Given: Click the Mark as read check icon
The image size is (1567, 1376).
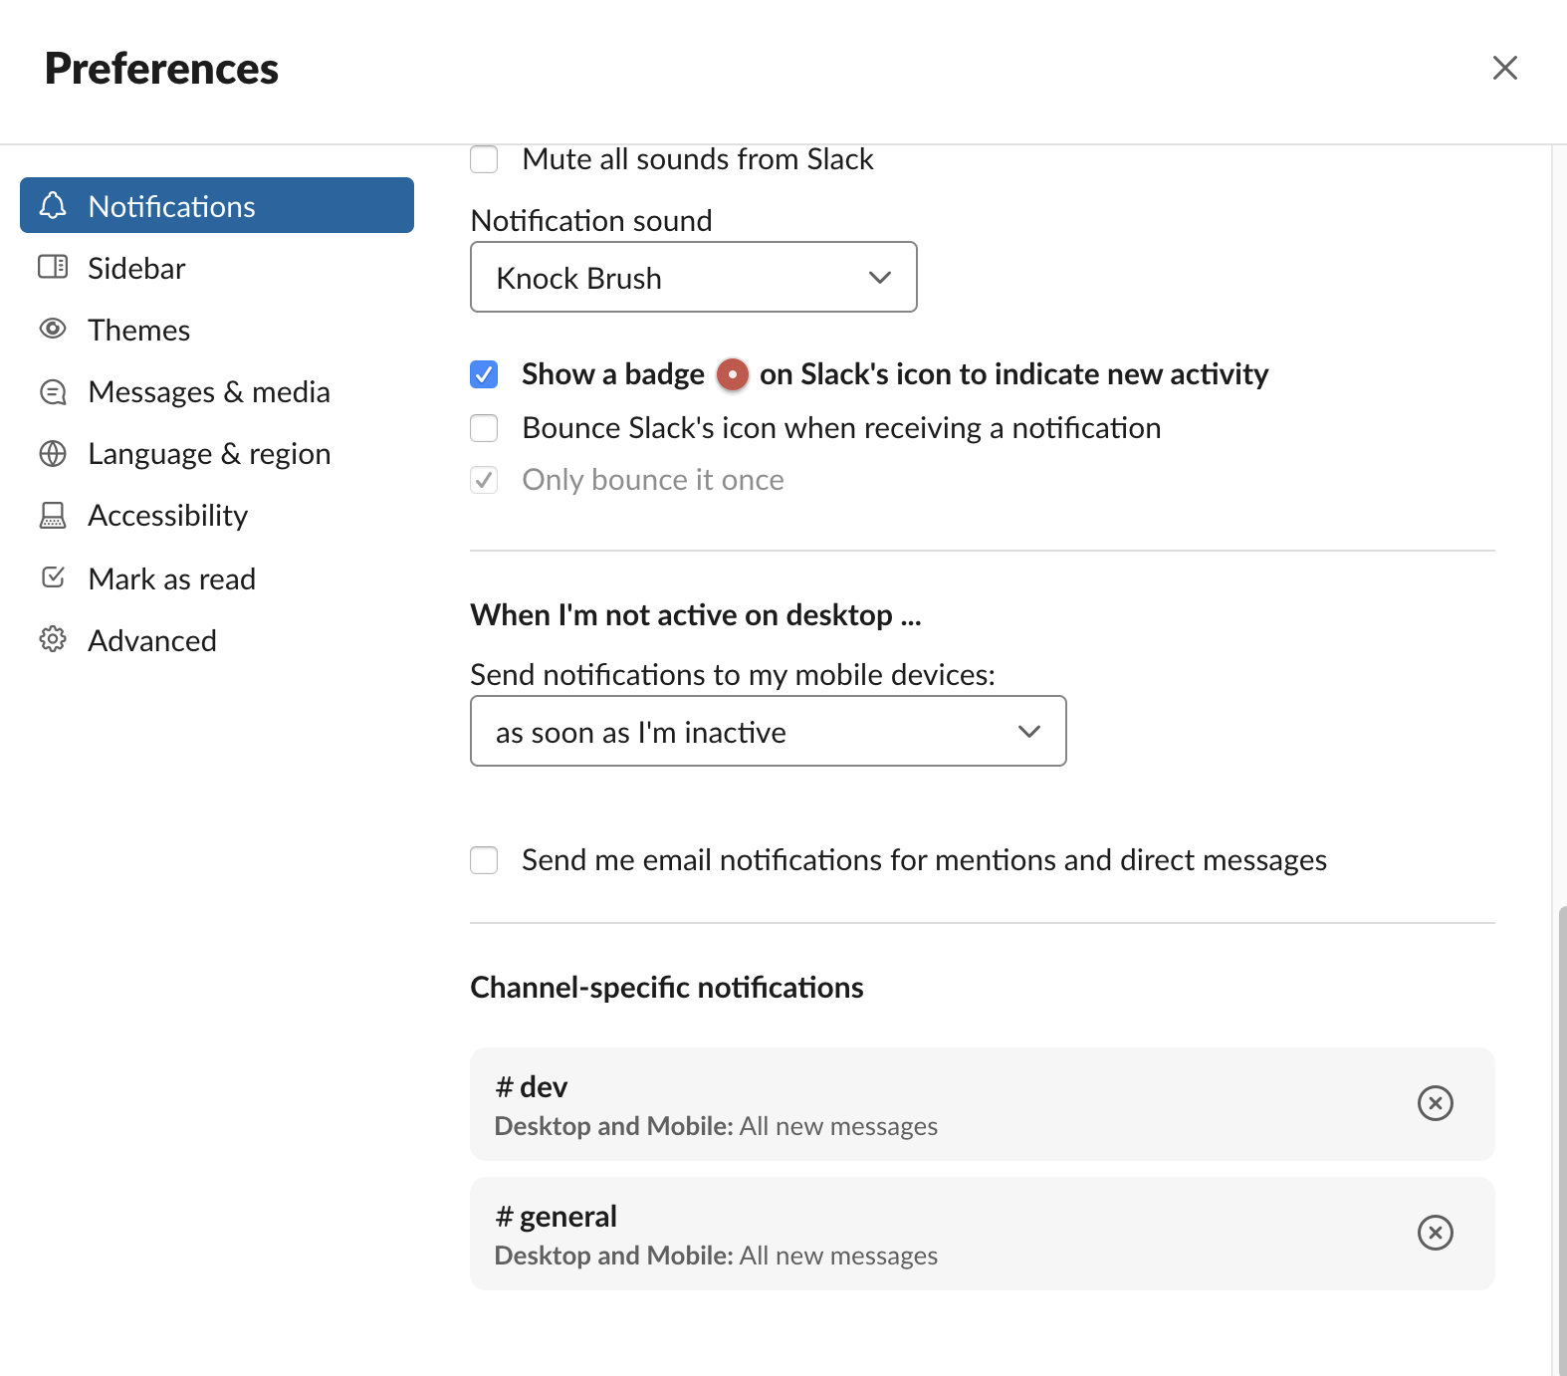Looking at the screenshot, I should click(x=53, y=577).
